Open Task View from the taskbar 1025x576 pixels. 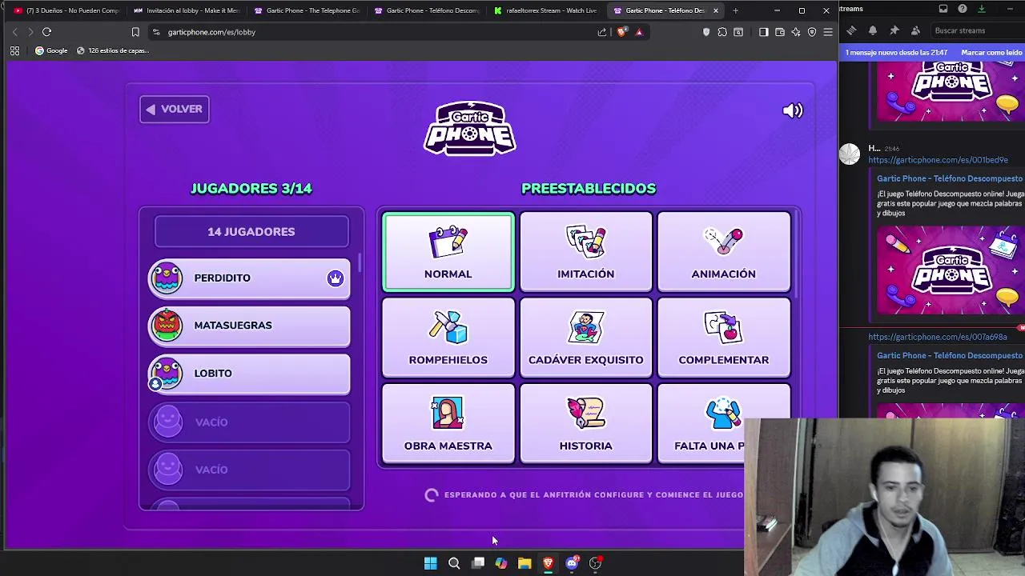coord(478,563)
